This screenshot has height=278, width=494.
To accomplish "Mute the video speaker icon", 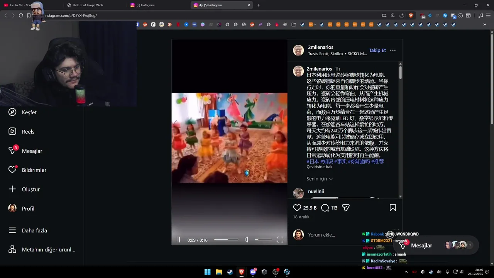I will click(x=246, y=240).
